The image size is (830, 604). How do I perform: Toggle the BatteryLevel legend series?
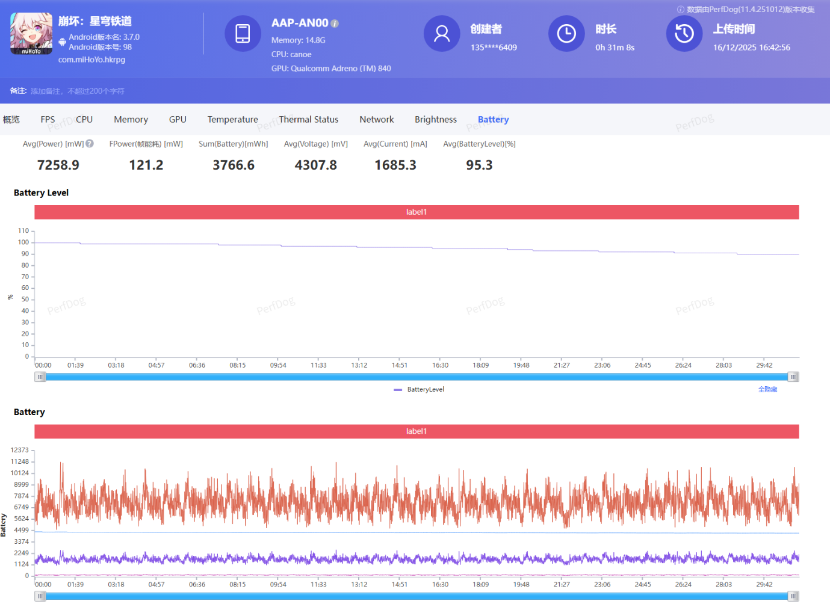coord(420,390)
